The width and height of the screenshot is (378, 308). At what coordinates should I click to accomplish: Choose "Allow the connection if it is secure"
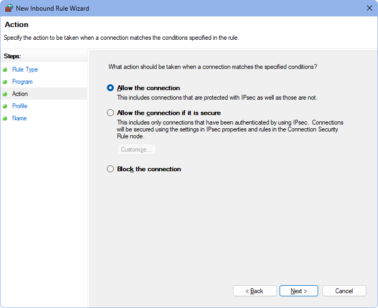pos(111,113)
